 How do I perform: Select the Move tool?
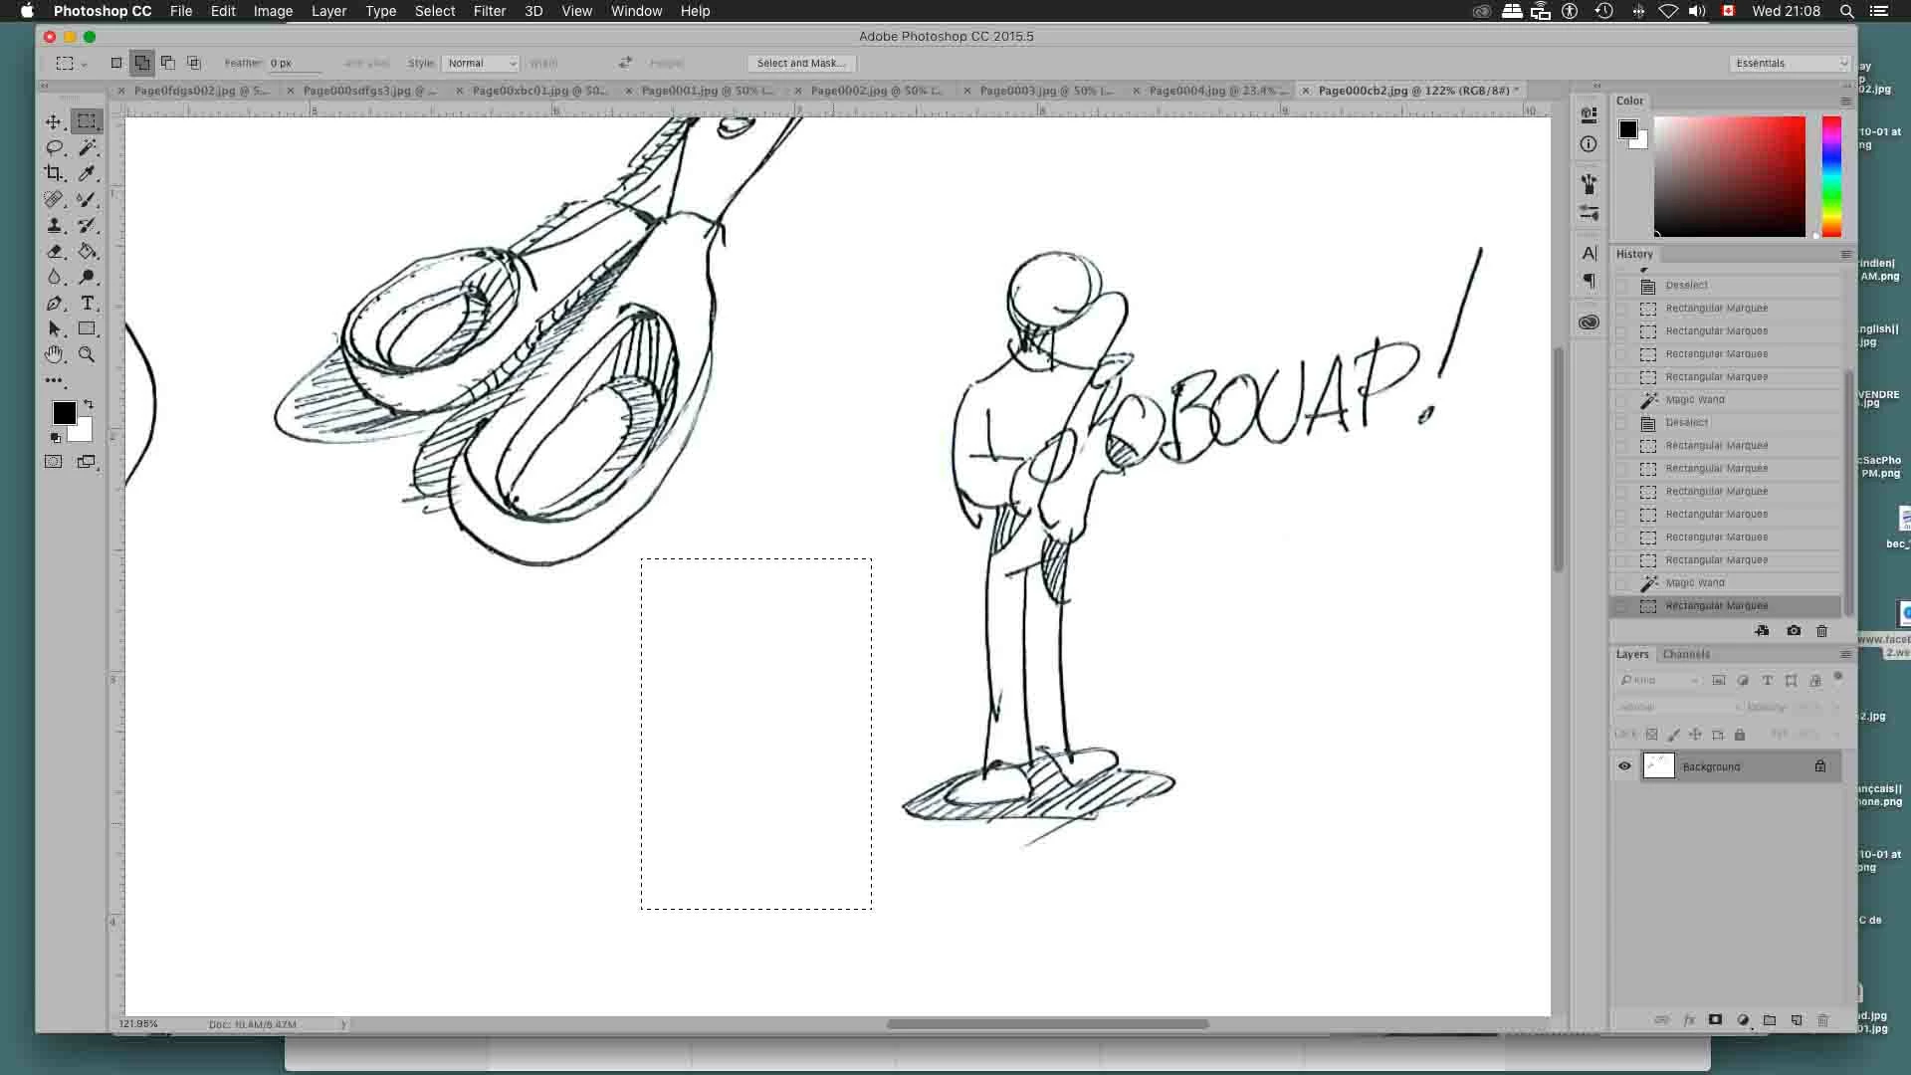coord(54,121)
